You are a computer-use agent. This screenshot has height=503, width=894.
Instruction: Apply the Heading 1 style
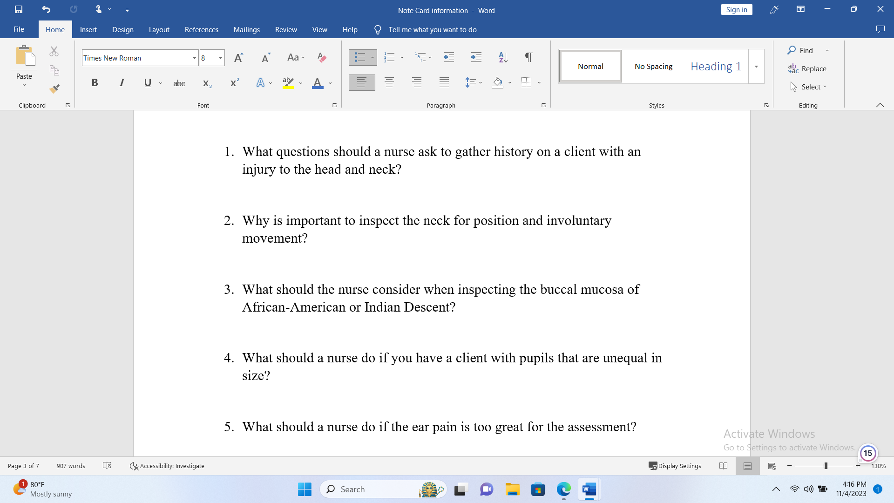(x=716, y=67)
